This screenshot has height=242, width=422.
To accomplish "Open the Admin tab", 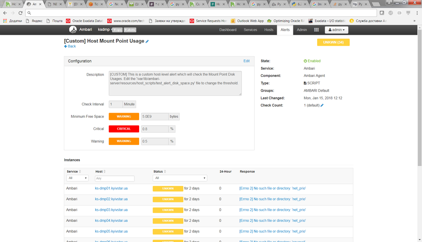I will click(301, 30).
